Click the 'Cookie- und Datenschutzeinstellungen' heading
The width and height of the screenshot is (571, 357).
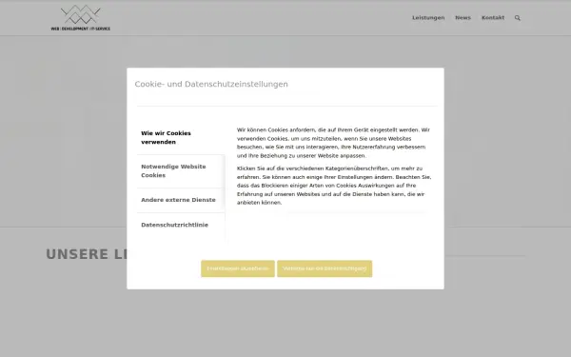tap(211, 84)
